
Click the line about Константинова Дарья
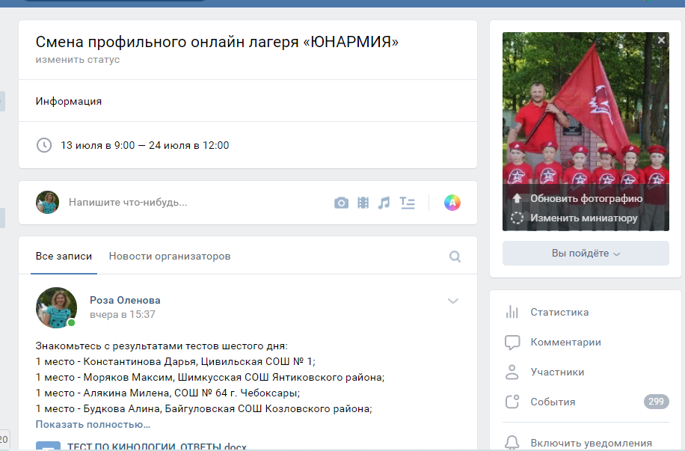pos(175,361)
